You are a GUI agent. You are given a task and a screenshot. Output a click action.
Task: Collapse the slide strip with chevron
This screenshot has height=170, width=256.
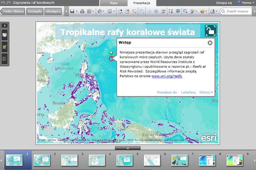click(x=128, y=148)
